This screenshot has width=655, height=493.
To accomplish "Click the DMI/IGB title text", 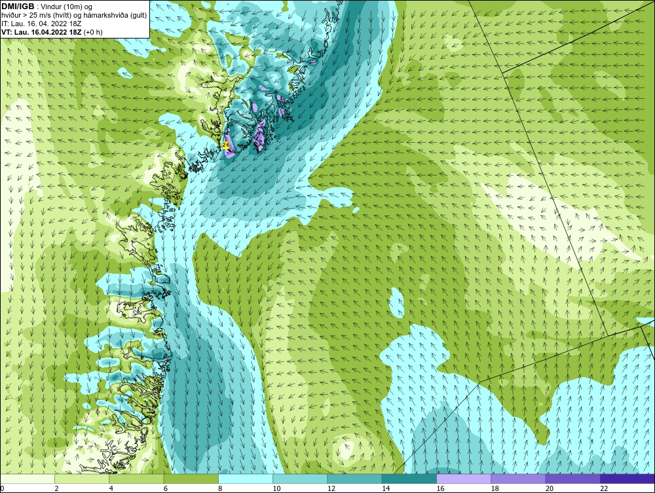I will (x=18, y=7).
